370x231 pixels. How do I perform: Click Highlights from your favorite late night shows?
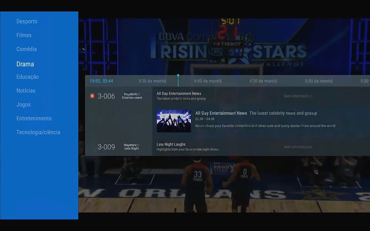[188, 149]
